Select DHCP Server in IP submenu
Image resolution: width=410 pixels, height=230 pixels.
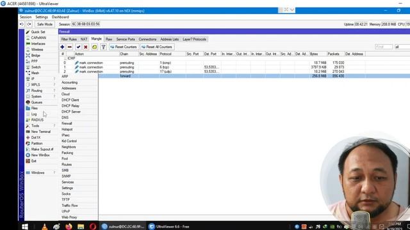[71, 112]
